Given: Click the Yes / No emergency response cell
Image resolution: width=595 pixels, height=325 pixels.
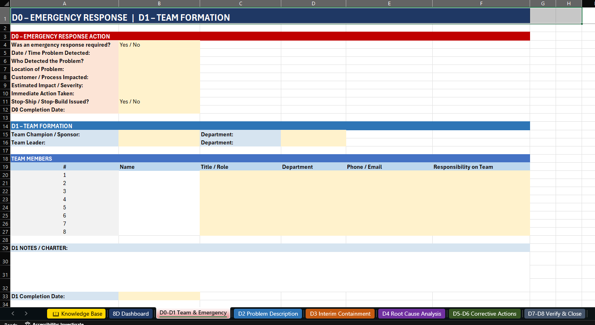Looking at the screenshot, I should tap(159, 45).
